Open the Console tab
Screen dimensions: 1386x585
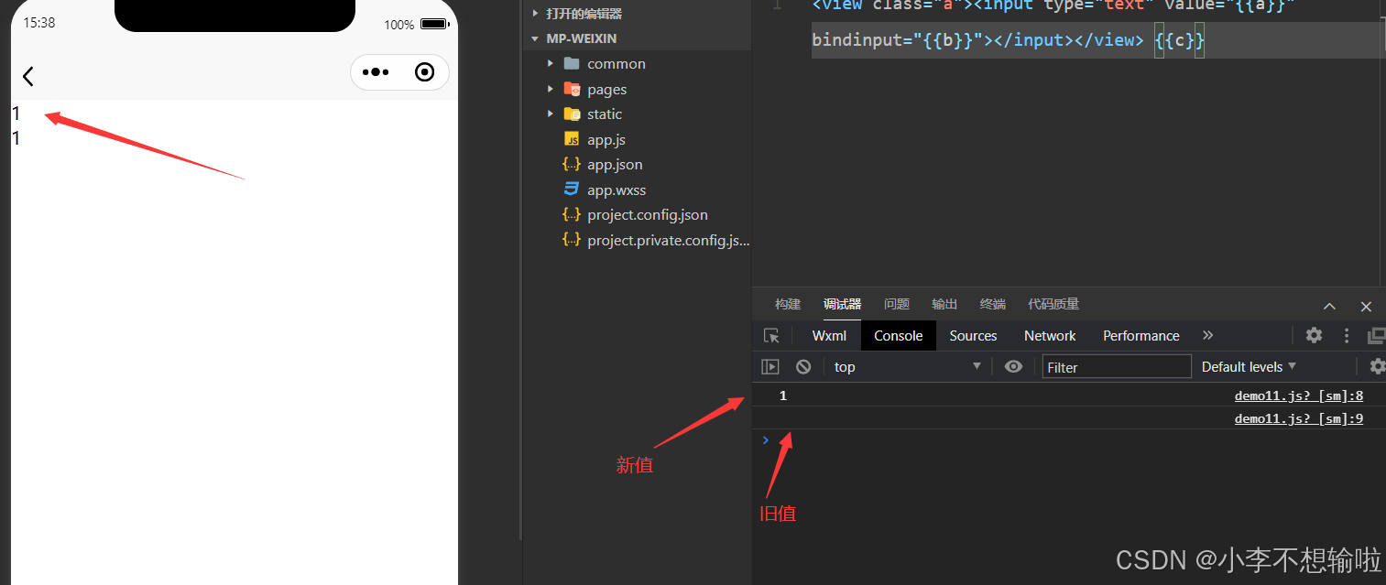898,335
